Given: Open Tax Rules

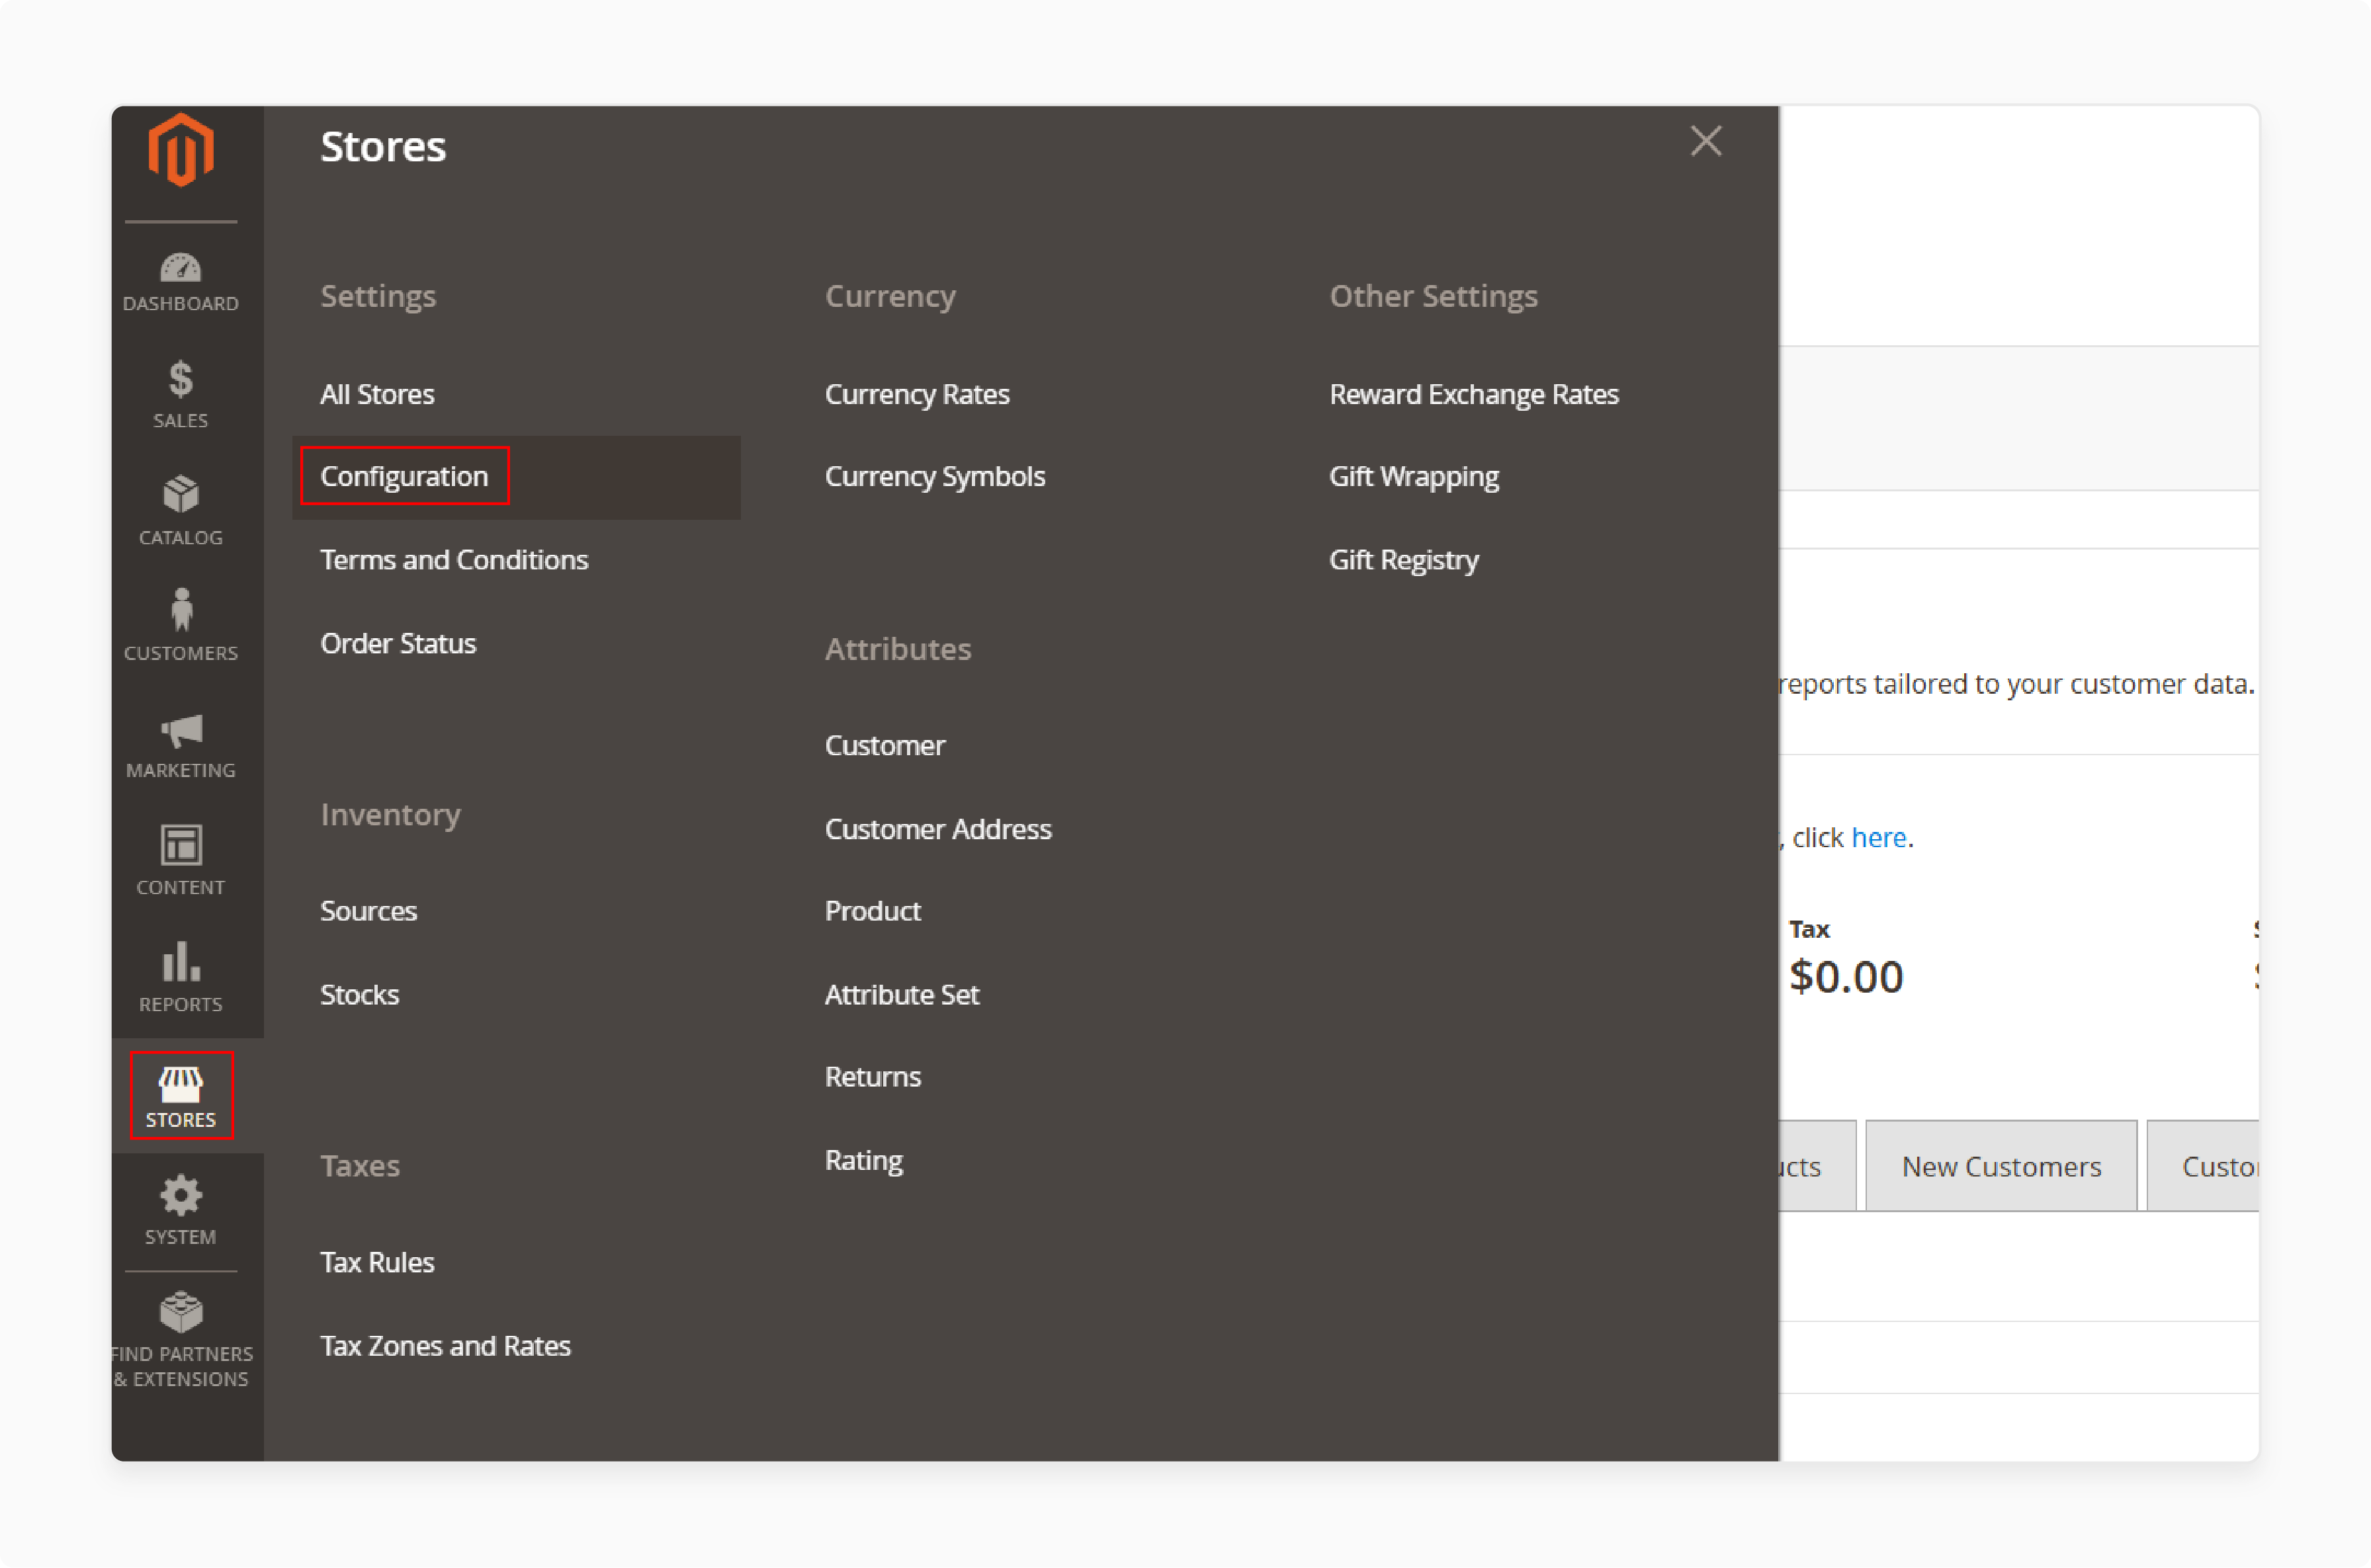Looking at the screenshot, I should pos(377,1262).
